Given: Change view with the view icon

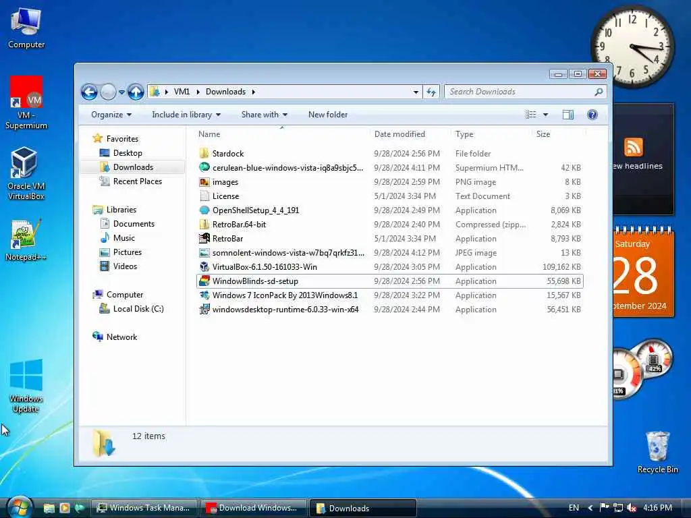Looking at the screenshot, I should (x=531, y=115).
